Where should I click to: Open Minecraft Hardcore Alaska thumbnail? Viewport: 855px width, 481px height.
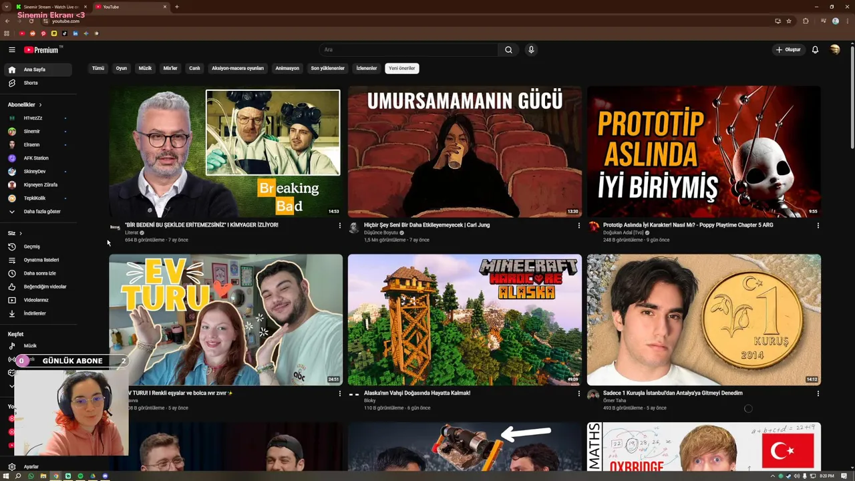(465, 320)
